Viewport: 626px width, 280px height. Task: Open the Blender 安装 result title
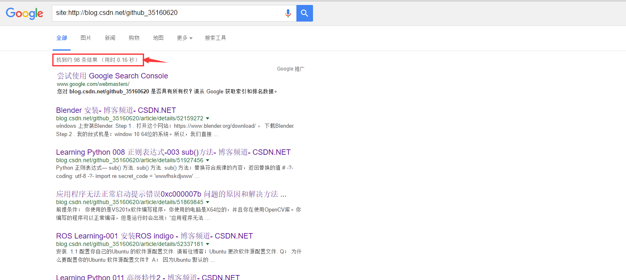[116, 110]
